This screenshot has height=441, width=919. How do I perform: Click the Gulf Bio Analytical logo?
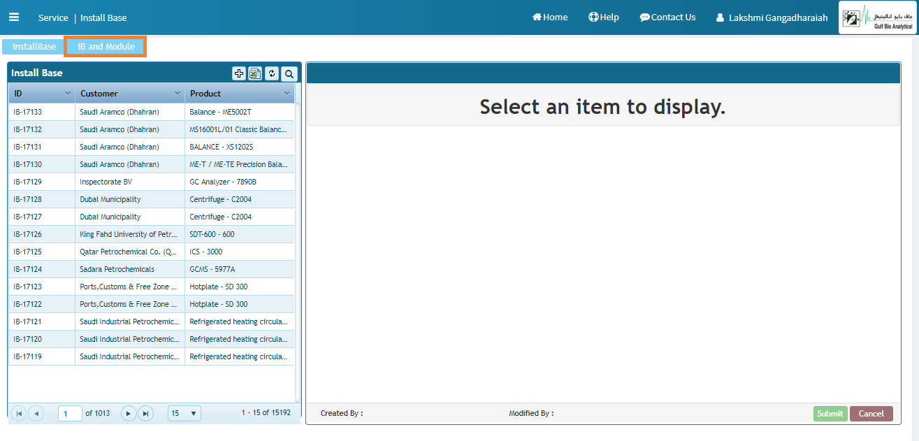click(x=878, y=17)
